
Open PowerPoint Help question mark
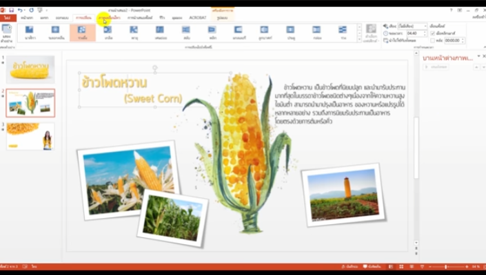click(451, 10)
